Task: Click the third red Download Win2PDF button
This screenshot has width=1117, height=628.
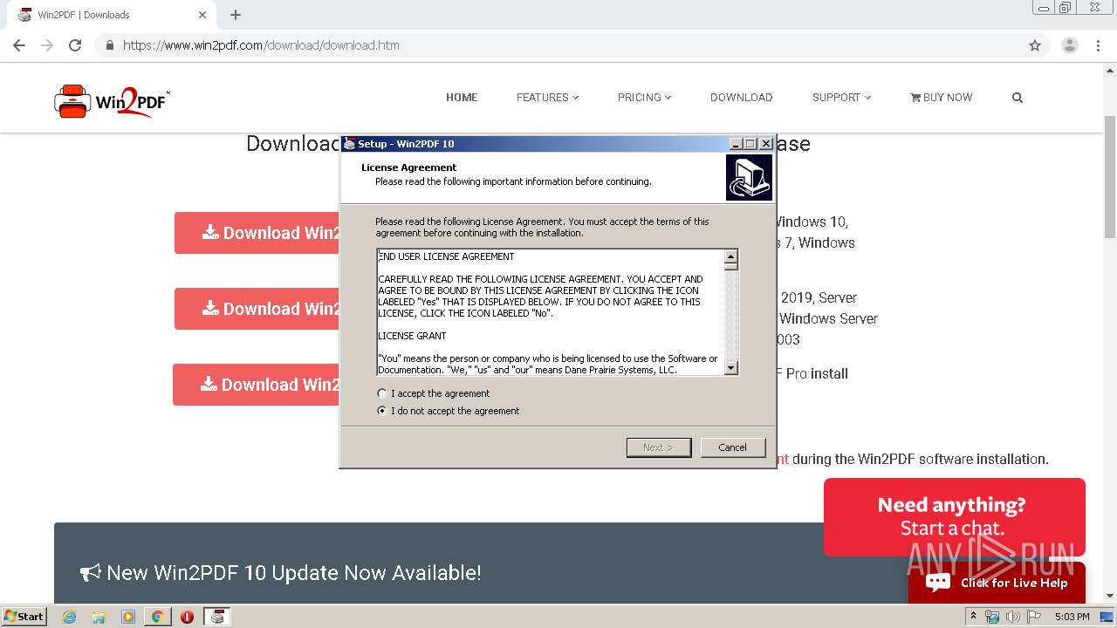Action: point(257,385)
